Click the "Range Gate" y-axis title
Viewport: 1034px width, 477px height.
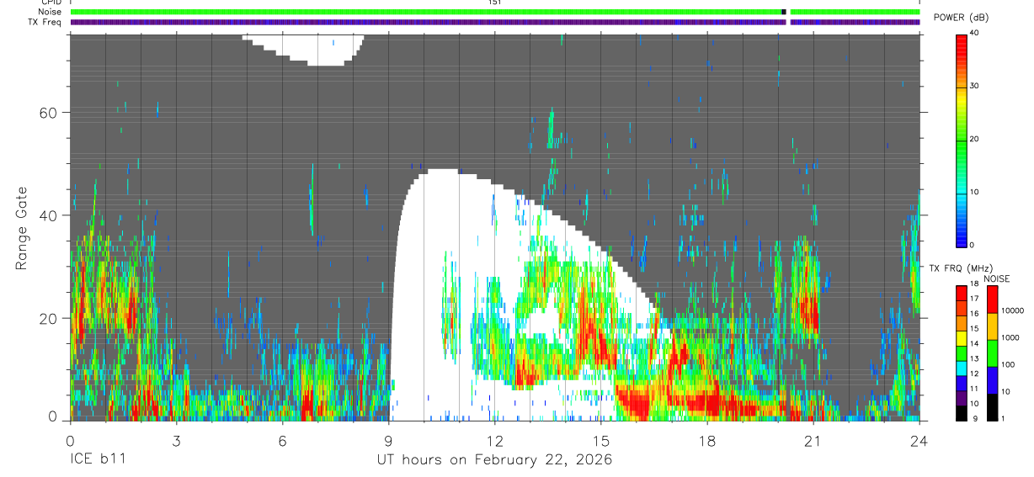point(21,229)
